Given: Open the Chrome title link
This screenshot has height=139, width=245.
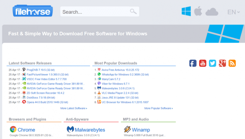Looking at the screenshot, I should (x=26, y=130).
